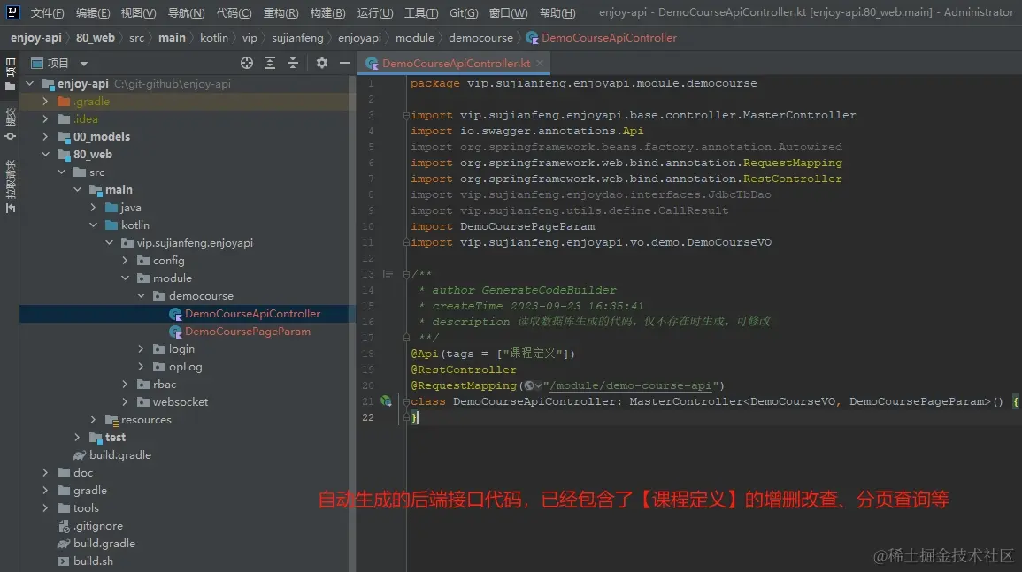The image size is (1022, 572).
Task: Select the tools folder in the tree
Action: pos(86,508)
